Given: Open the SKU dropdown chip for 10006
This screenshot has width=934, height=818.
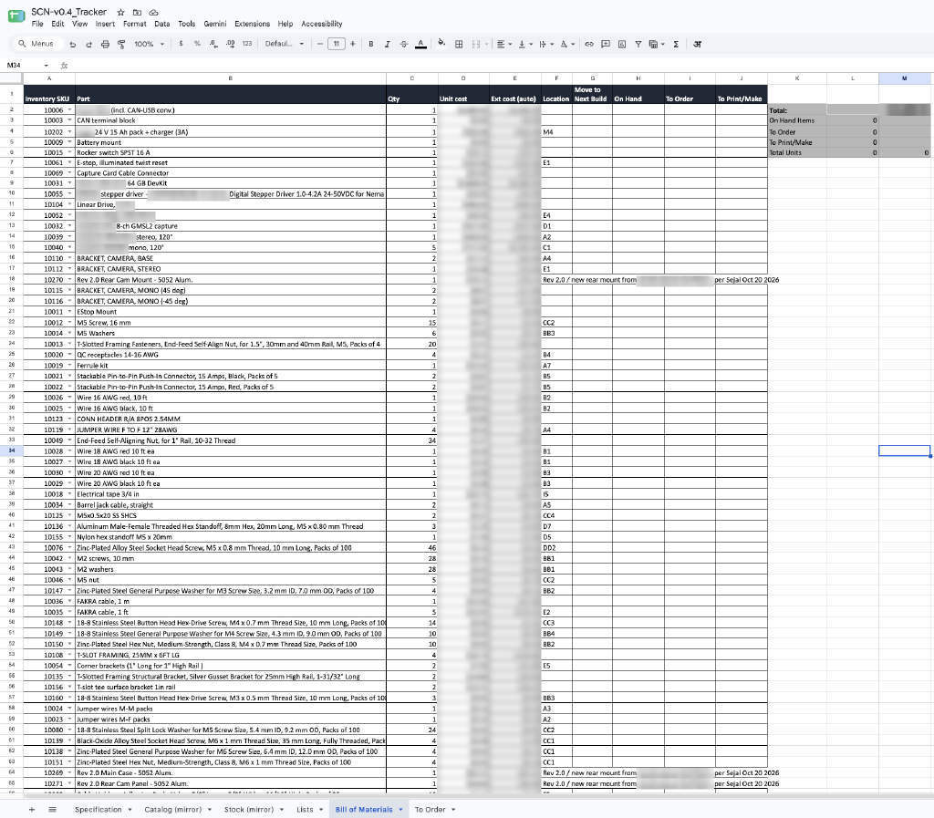Looking at the screenshot, I should (69, 110).
